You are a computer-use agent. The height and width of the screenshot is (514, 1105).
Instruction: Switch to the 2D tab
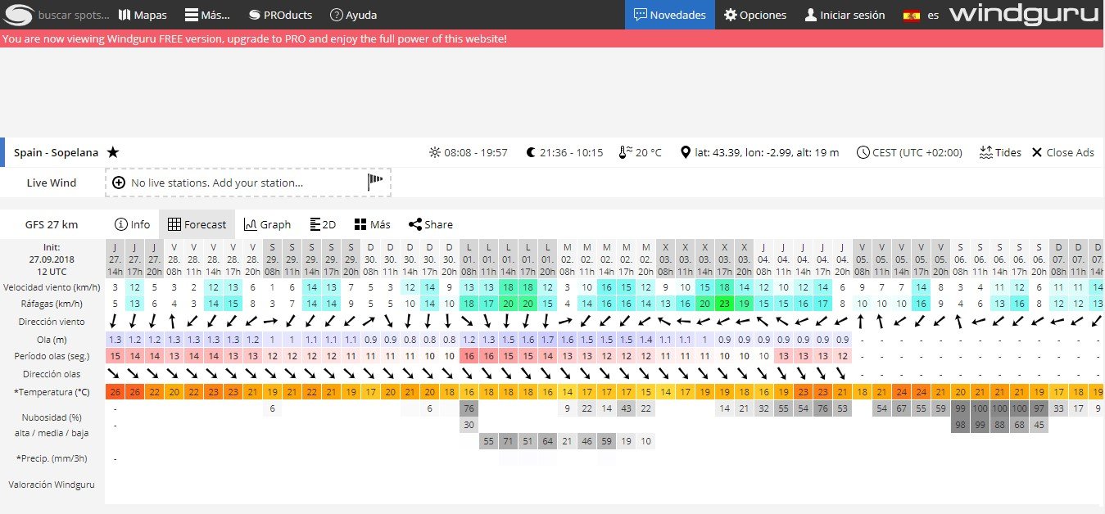coord(324,224)
